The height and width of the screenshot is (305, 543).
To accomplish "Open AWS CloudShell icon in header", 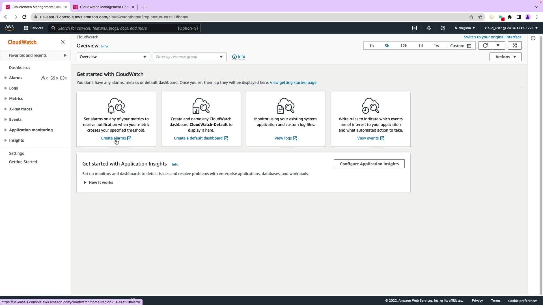I will coord(415,28).
